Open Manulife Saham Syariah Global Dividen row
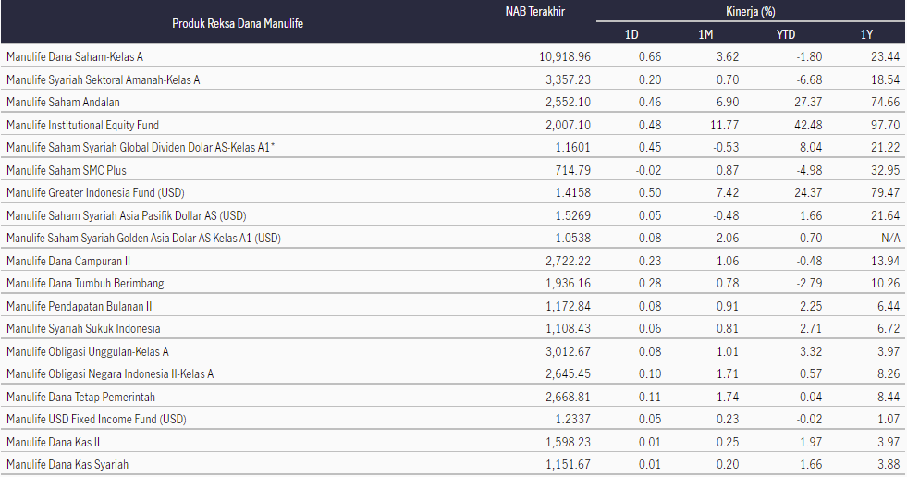Image resolution: width=907 pixels, height=477 pixels. pos(140,147)
